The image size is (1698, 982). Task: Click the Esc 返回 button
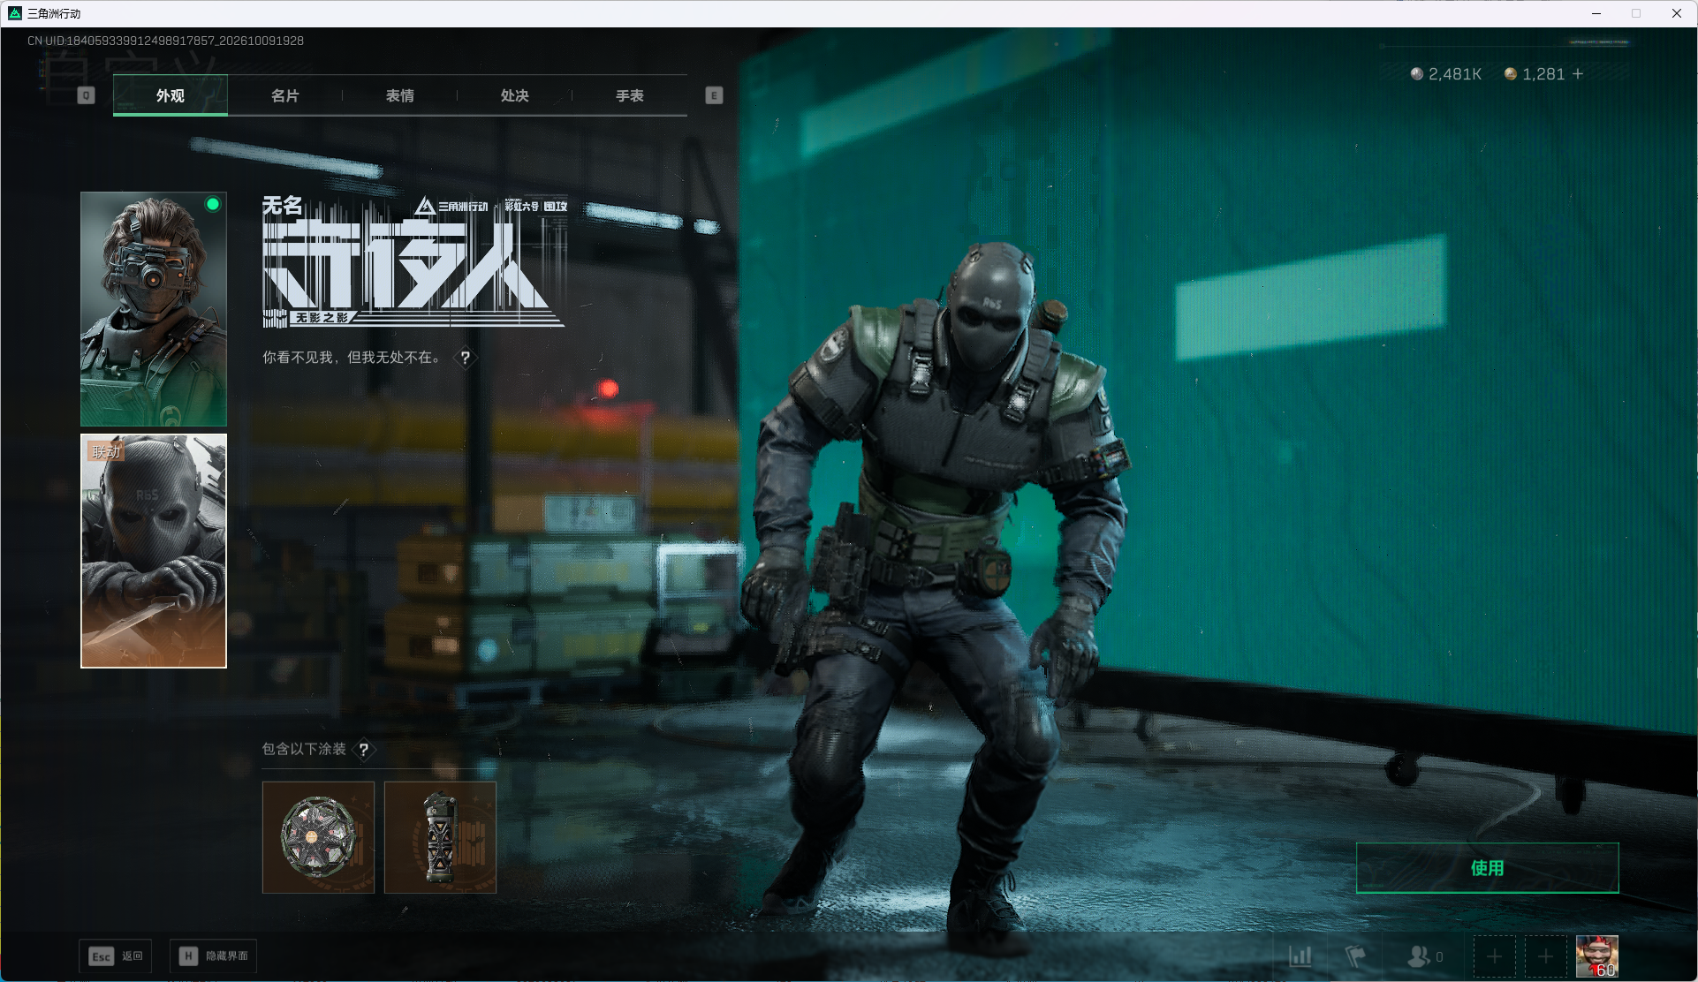116,956
